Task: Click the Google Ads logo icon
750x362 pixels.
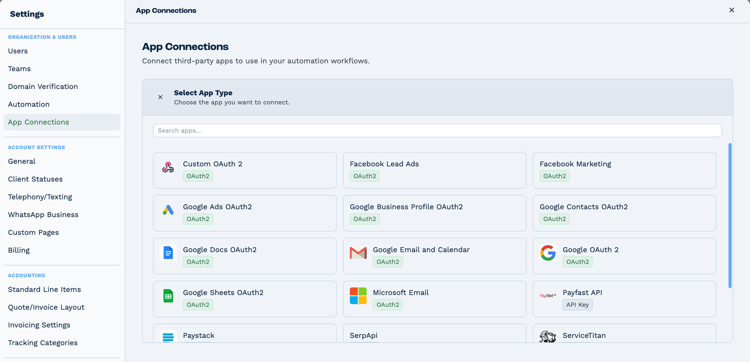Action: [x=168, y=210]
